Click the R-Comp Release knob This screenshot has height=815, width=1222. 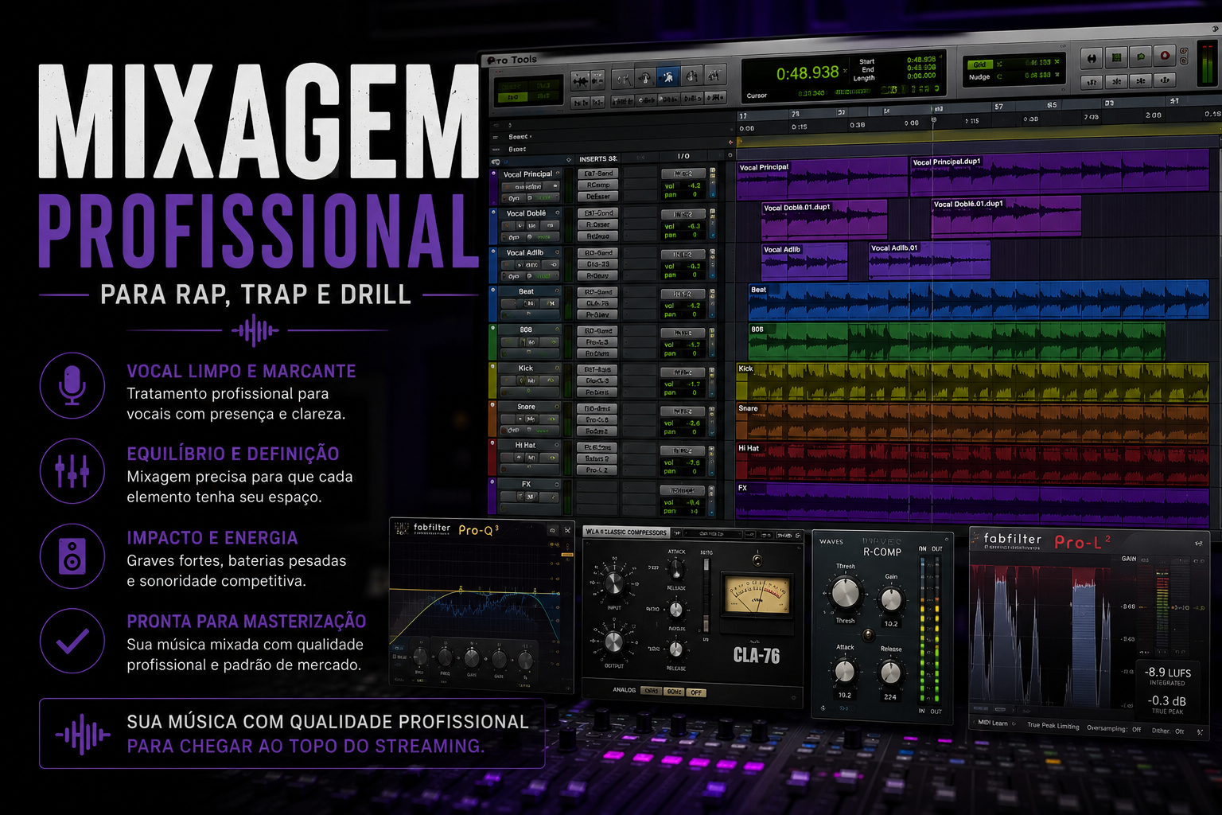click(890, 673)
